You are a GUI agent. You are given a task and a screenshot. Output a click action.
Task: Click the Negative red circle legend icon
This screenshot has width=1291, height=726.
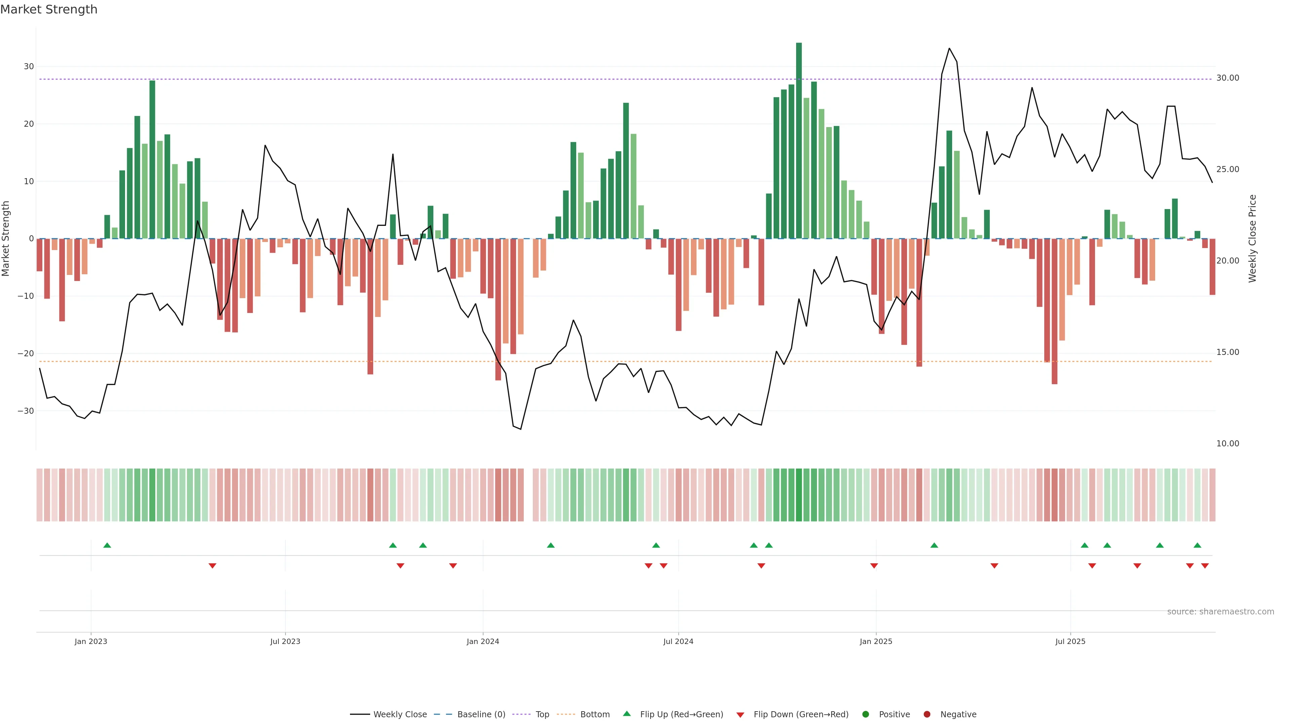927,715
